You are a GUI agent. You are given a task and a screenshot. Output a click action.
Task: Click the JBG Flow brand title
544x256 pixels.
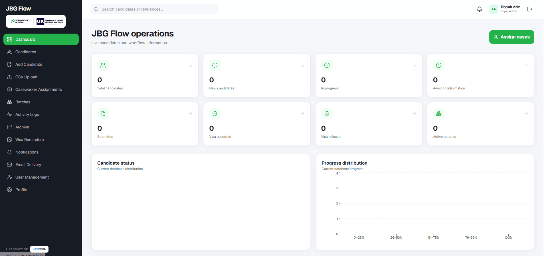(x=19, y=9)
